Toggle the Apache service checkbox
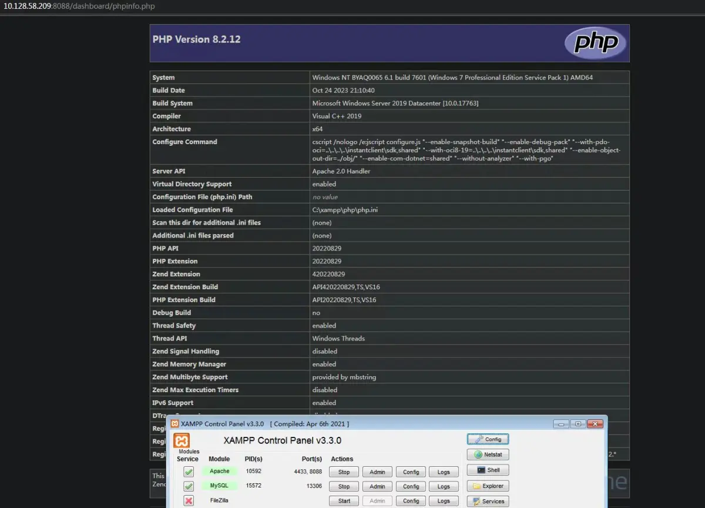 click(189, 472)
